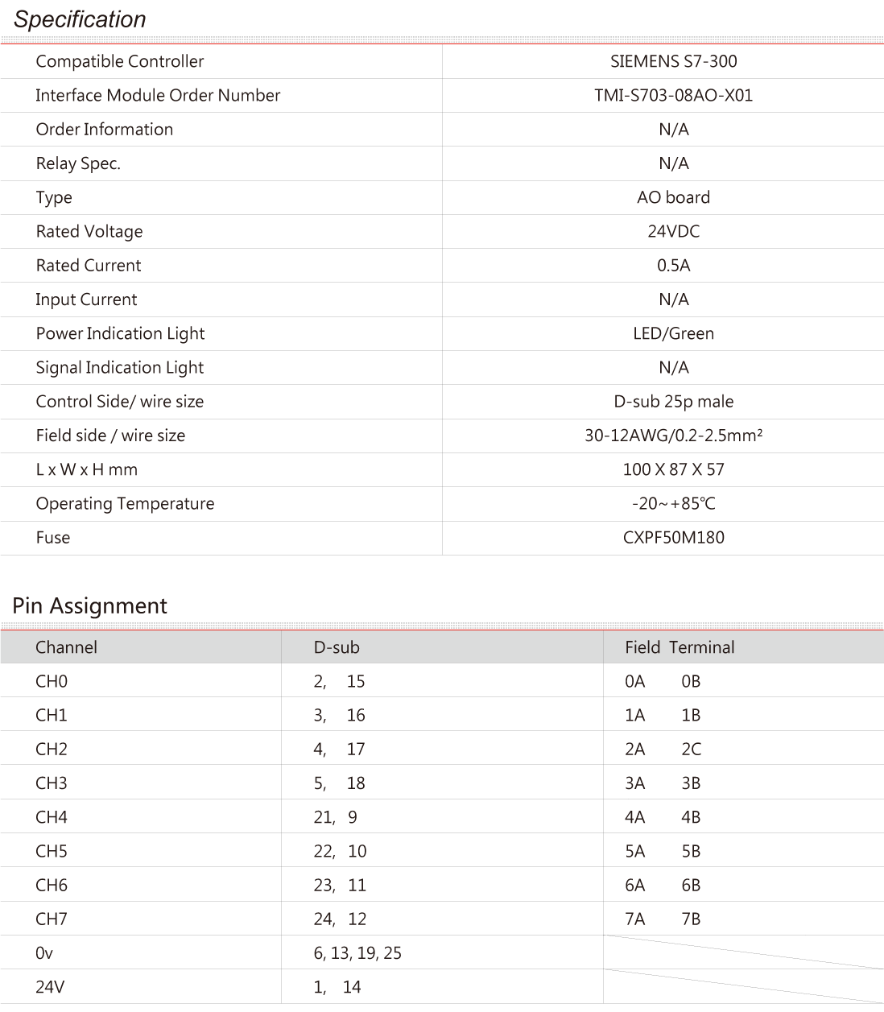The width and height of the screenshot is (884, 1012).
Task: Select D-sub pins '24, 12'
Action: tap(340, 919)
